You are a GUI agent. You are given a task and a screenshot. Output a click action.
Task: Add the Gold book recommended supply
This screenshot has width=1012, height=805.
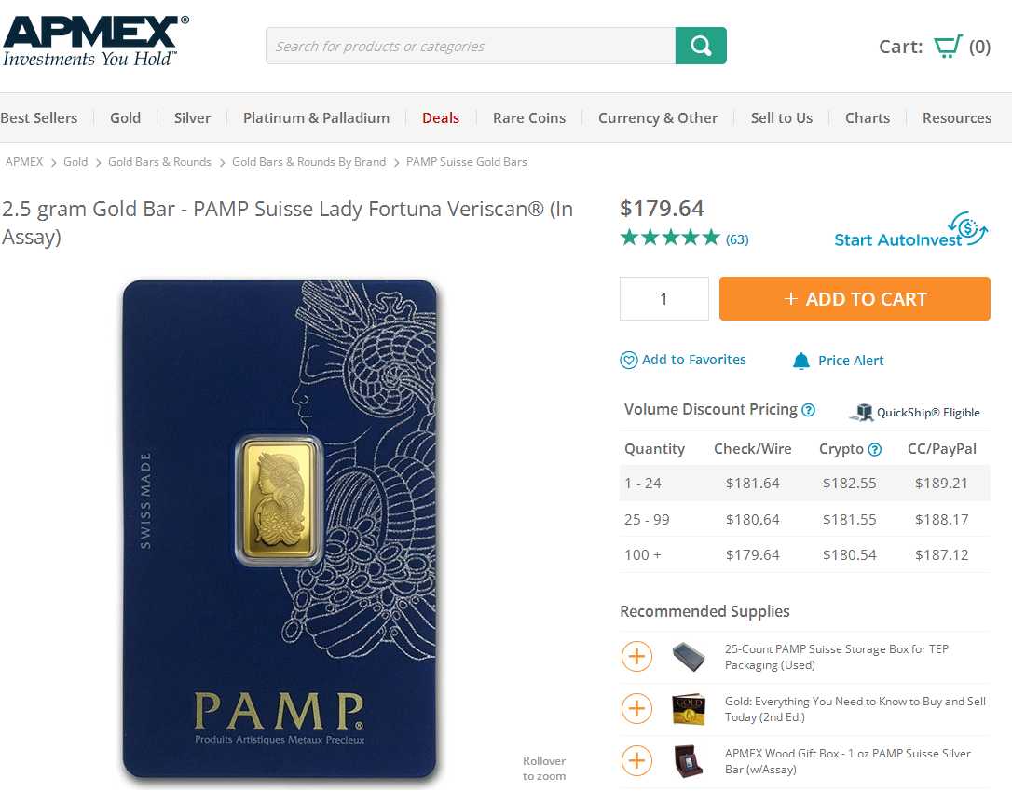pos(636,709)
